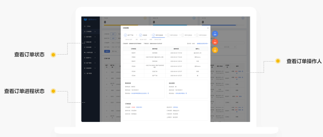Click the 导出 export button
Image resolution: width=323 pixels, height=137 pixels.
(x=115, y=51)
